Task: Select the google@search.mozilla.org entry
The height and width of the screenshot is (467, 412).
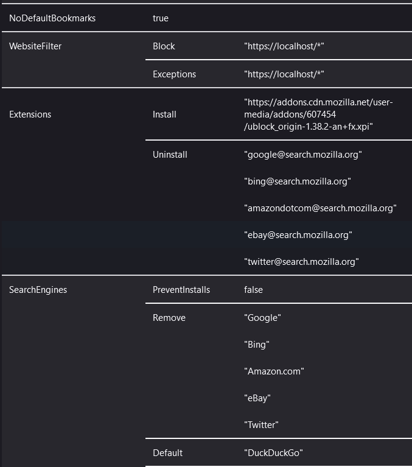Action: (303, 155)
